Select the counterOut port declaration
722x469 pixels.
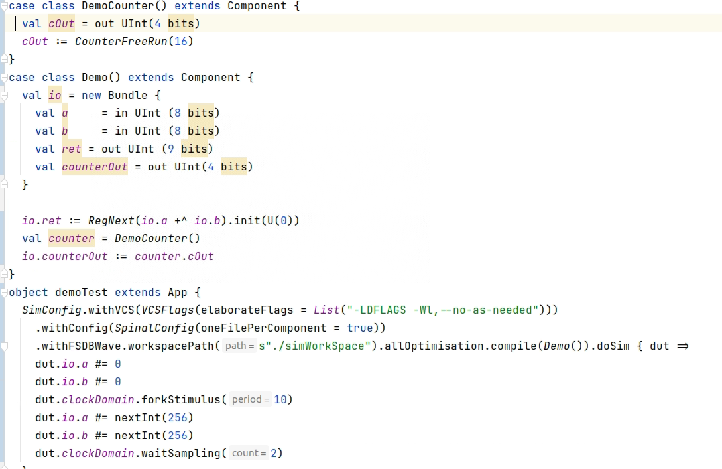(95, 167)
